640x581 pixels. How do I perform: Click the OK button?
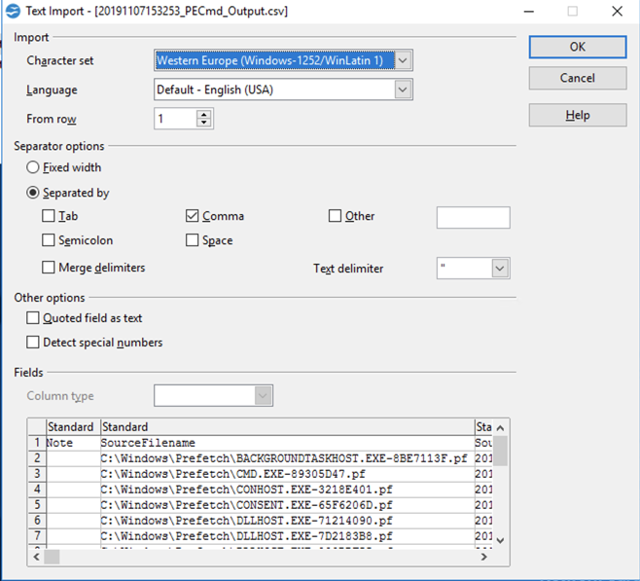[578, 47]
